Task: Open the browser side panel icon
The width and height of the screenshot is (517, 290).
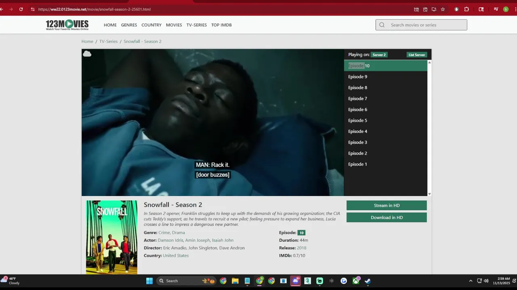Action: (x=481, y=9)
